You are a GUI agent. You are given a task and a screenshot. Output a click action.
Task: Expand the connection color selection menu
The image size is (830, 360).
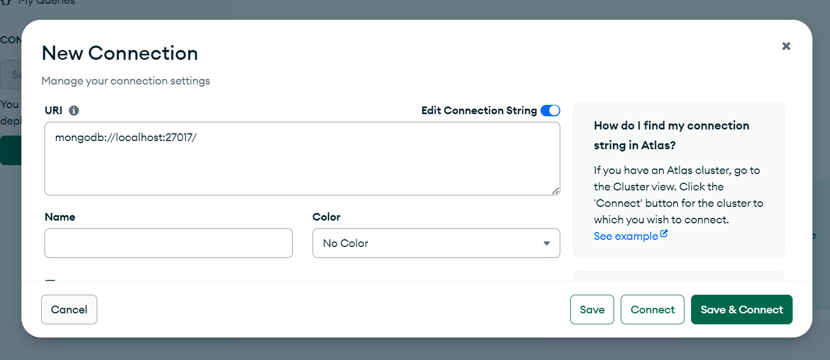[x=436, y=243]
